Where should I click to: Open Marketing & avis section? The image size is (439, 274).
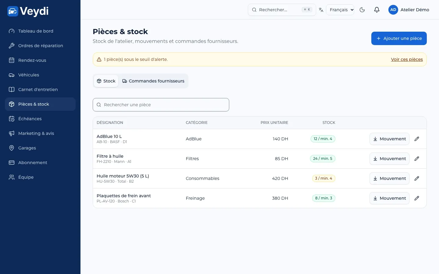coord(40,133)
